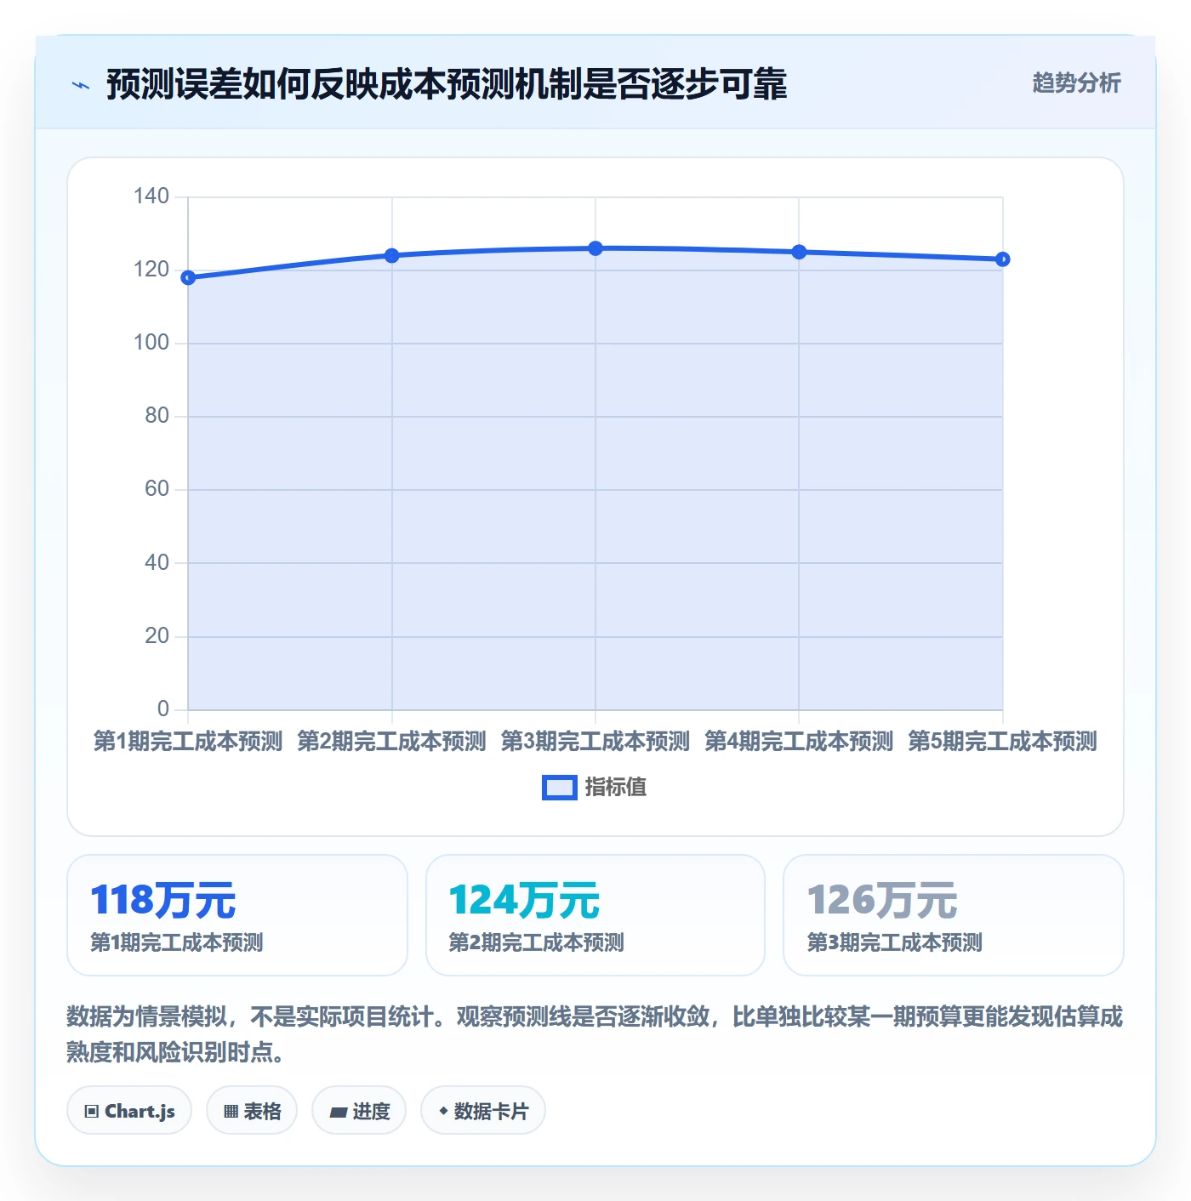The height and width of the screenshot is (1201, 1191).
Task: Click the y-axis value 0
Action: [163, 709]
